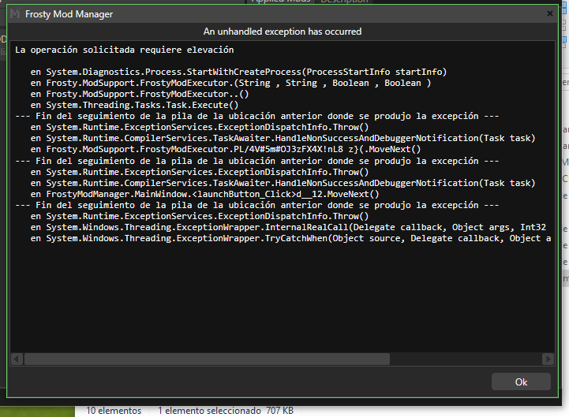
Task: Click the line with 'String , String , Boolean , Boolean'
Action: click(x=230, y=83)
